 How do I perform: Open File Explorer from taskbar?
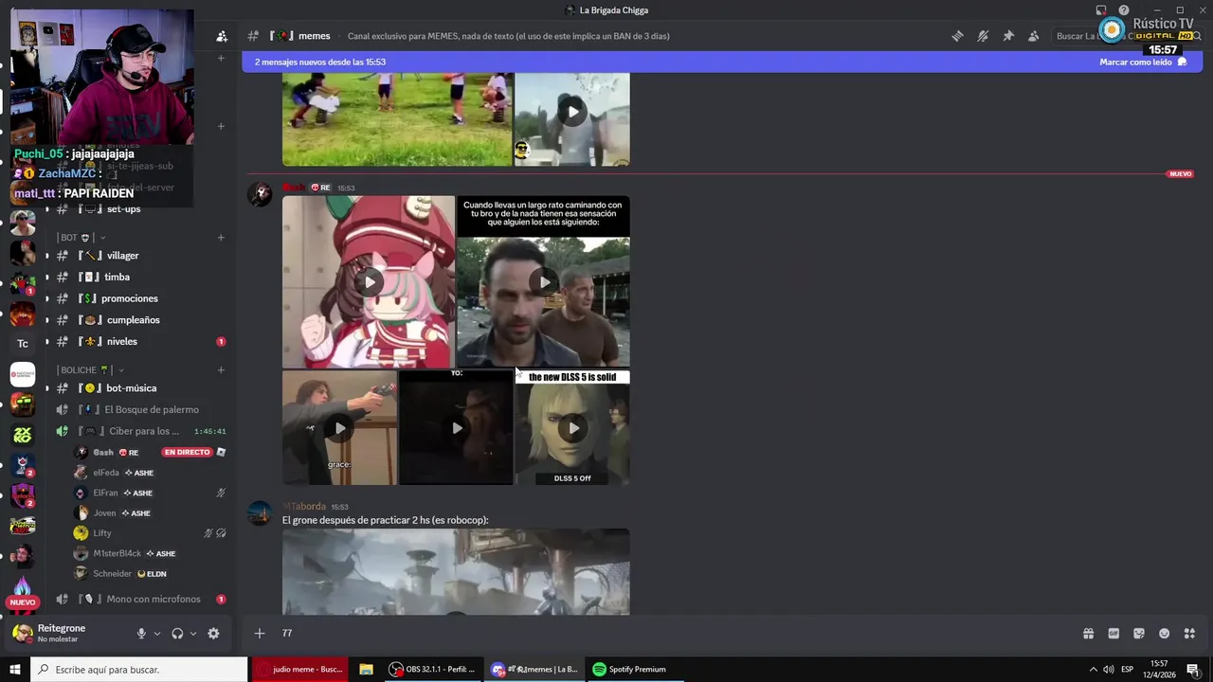pos(366,670)
